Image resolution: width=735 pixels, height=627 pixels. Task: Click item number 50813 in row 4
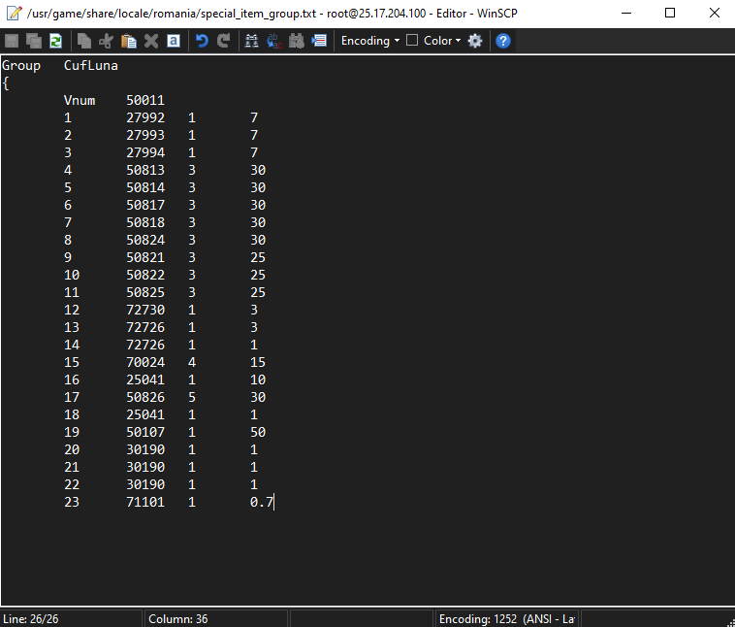tap(145, 171)
